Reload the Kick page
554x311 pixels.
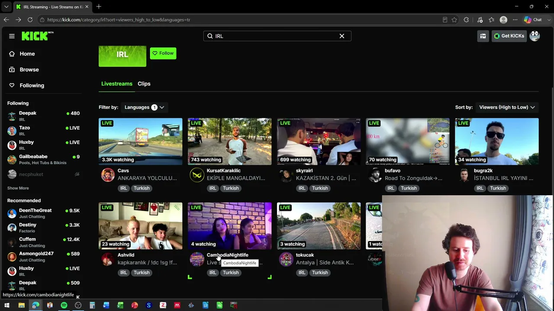point(30,20)
